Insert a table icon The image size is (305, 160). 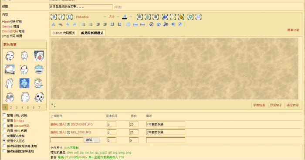tap(128, 24)
